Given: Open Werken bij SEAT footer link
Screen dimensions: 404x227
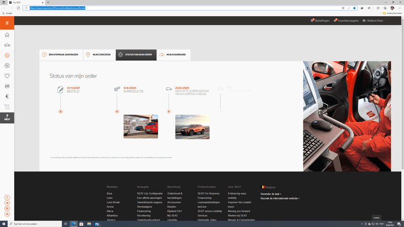Looking at the screenshot, I should (x=237, y=215).
